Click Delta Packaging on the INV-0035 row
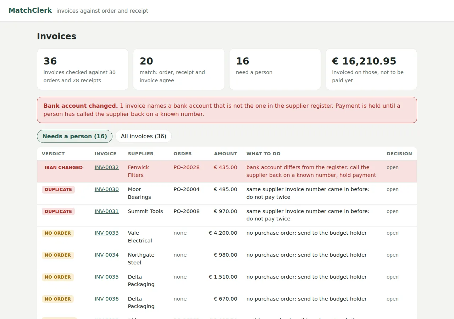Image resolution: width=454 pixels, height=319 pixels. click(141, 280)
